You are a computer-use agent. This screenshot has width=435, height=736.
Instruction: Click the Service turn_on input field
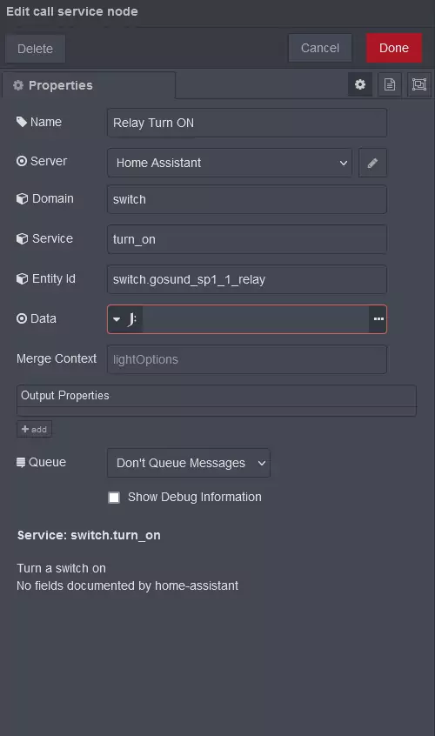pos(247,239)
